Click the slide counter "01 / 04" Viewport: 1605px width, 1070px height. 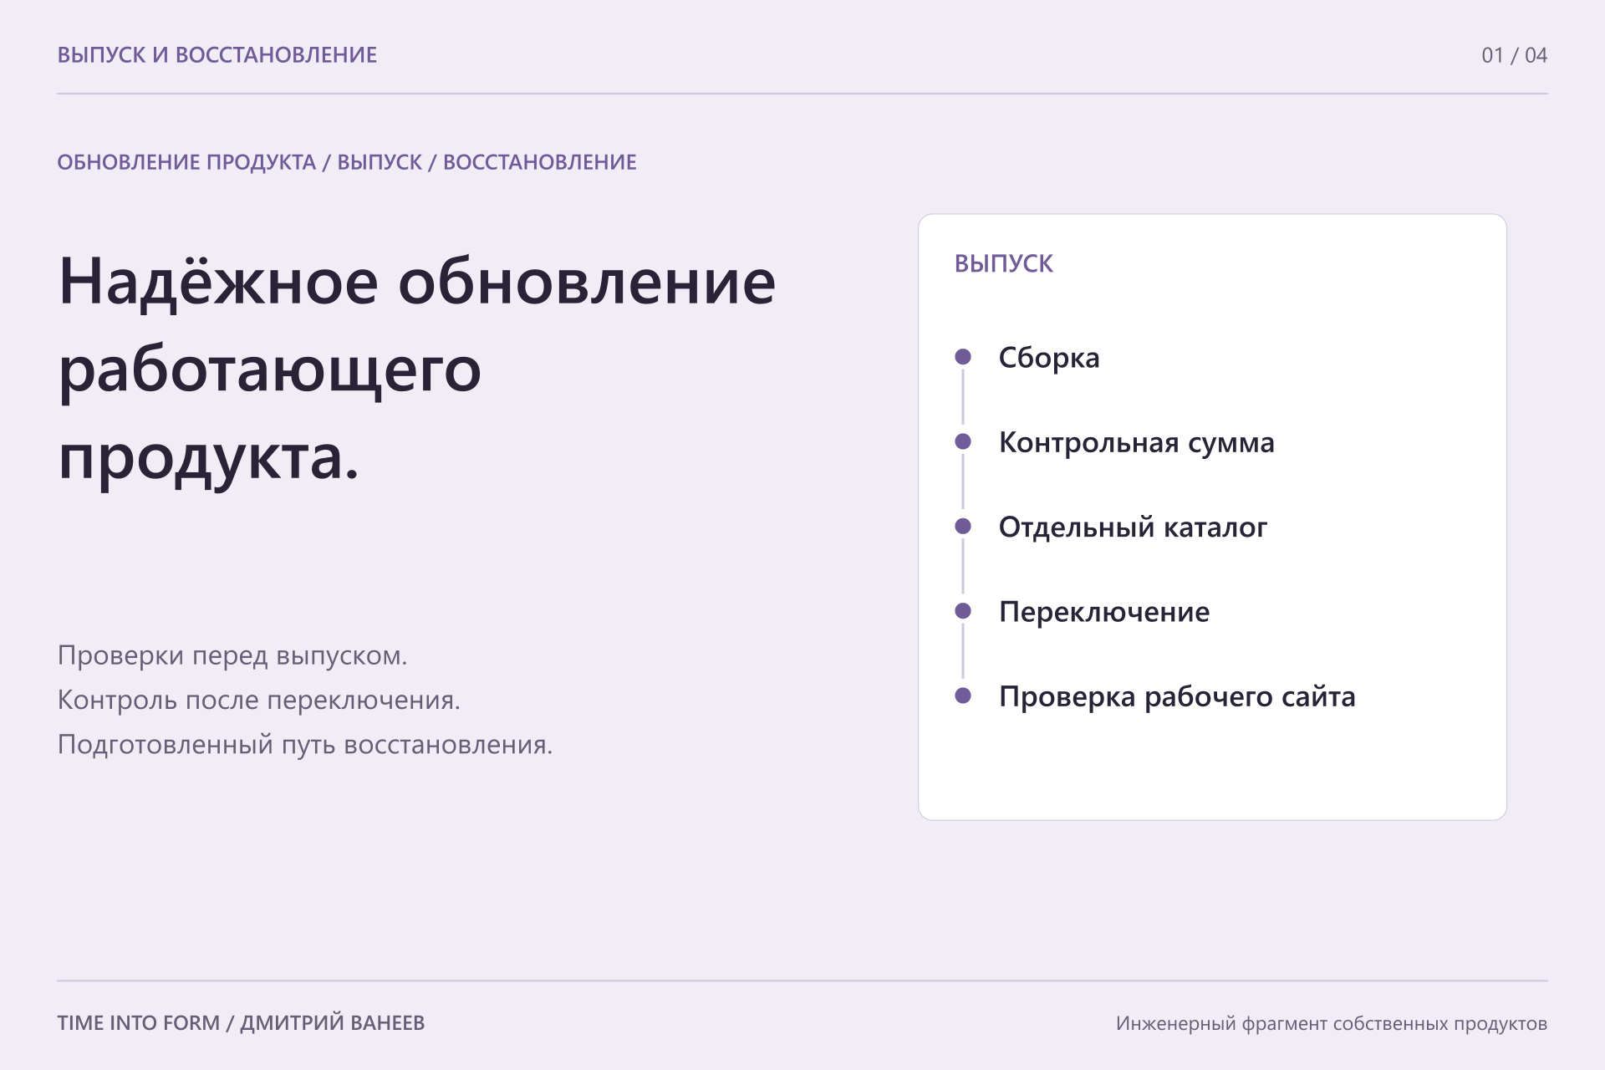pyautogui.click(x=1514, y=55)
